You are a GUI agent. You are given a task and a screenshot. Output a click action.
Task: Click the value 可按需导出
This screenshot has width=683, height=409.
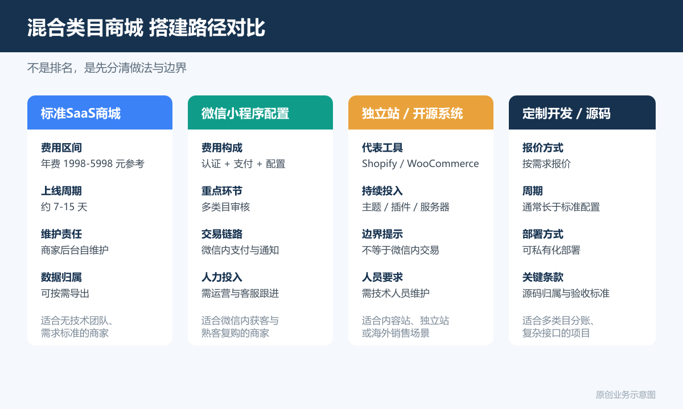coord(65,293)
